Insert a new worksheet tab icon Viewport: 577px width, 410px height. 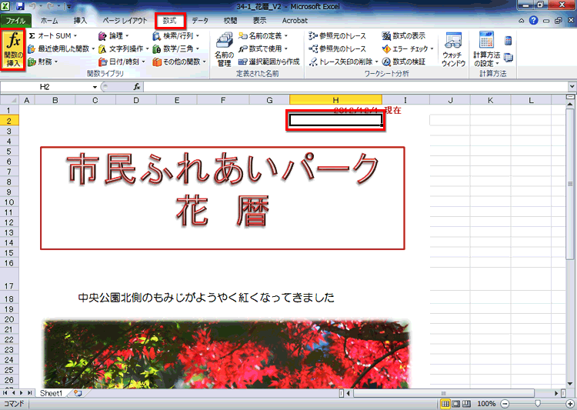(77, 393)
